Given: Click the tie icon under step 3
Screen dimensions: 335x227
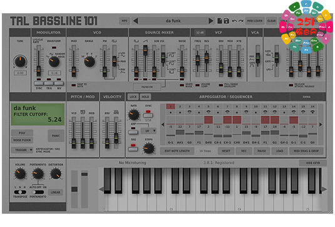Looking at the screenshot, I should [190, 112].
